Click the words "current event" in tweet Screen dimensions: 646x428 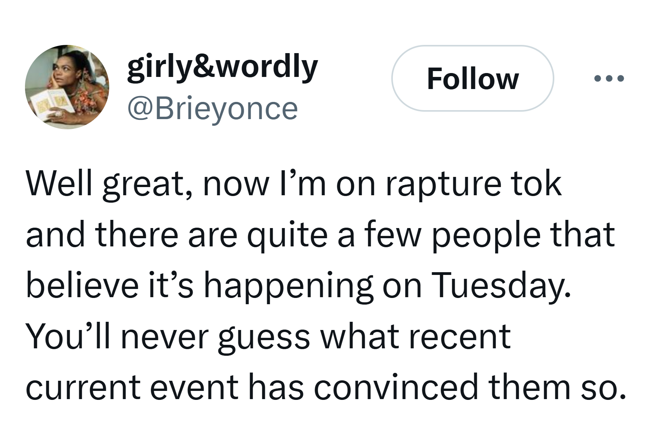(x=132, y=387)
